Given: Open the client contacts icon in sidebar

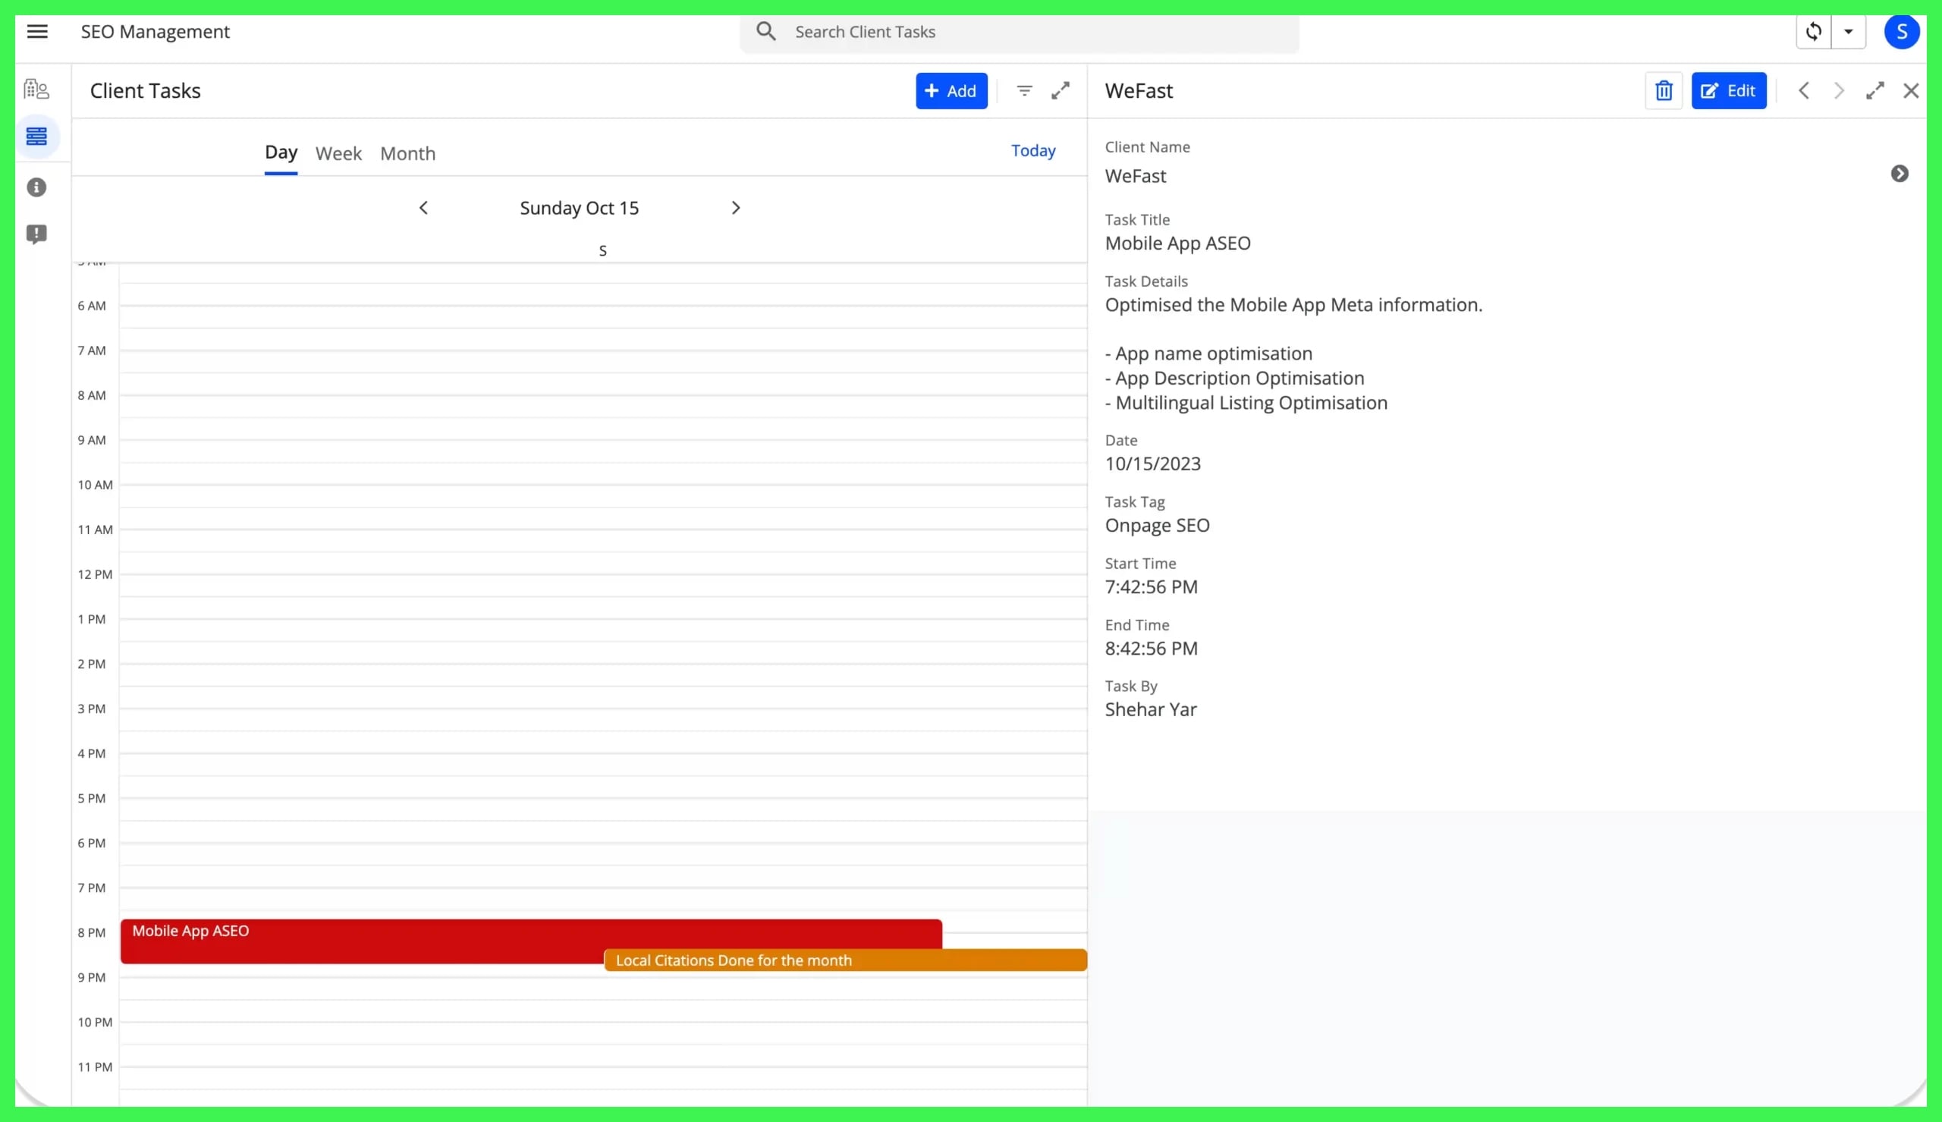Looking at the screenshot, I should point(36,89).
